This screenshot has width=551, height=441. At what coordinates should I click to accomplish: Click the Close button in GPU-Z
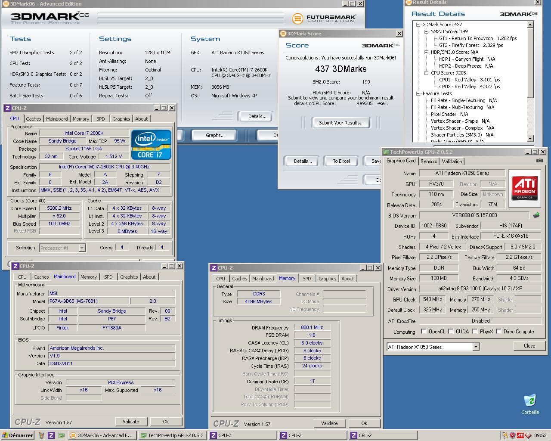click(x=529, y=346)
